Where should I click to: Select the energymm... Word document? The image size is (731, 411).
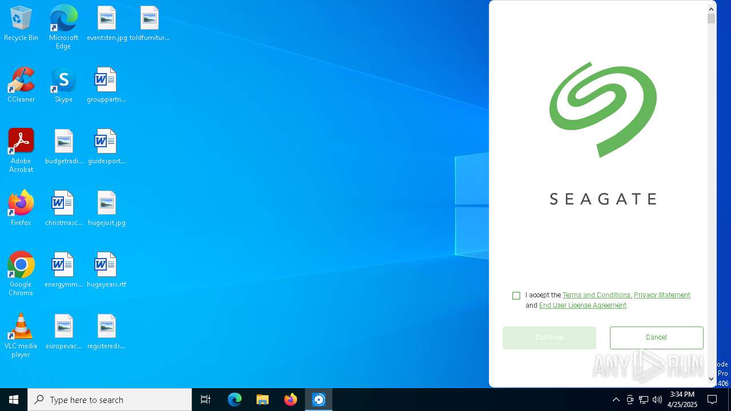coord(64,271)
